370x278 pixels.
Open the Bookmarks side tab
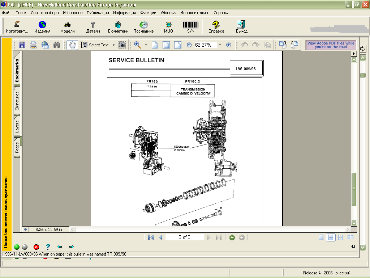click(x=17, y=70)
